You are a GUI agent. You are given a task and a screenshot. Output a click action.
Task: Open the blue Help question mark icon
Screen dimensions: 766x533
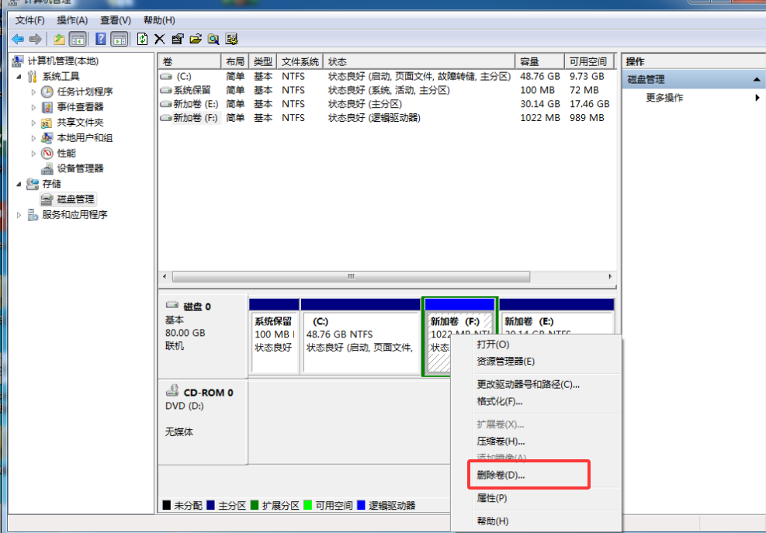pos(101,39)
